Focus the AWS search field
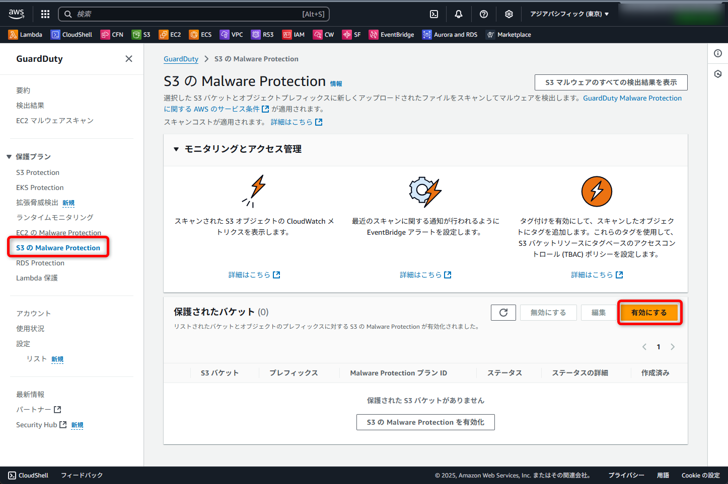 [x=194, y=14]
